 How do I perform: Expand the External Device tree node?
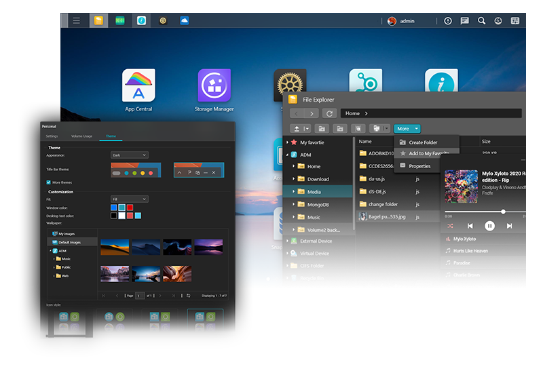(287, 241)
